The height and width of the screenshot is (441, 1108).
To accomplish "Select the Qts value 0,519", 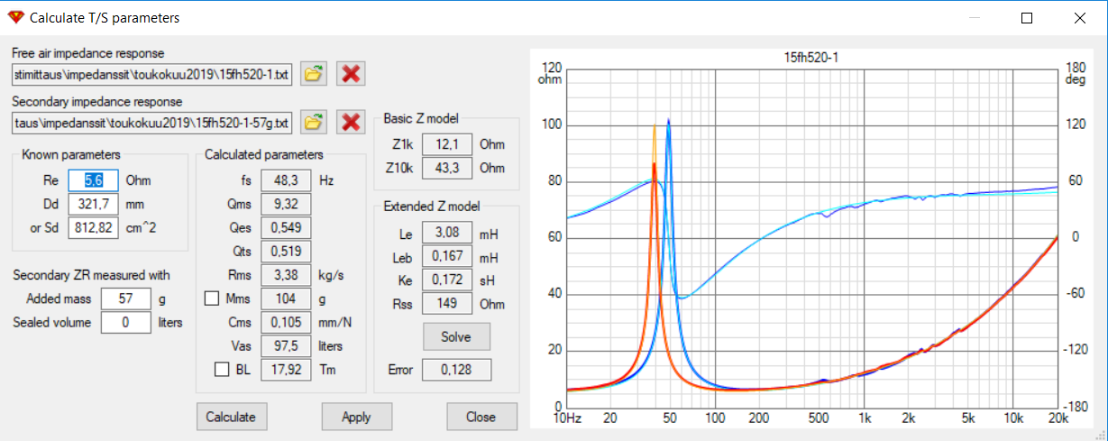I will pyautogui.click(x=286, y=251).
